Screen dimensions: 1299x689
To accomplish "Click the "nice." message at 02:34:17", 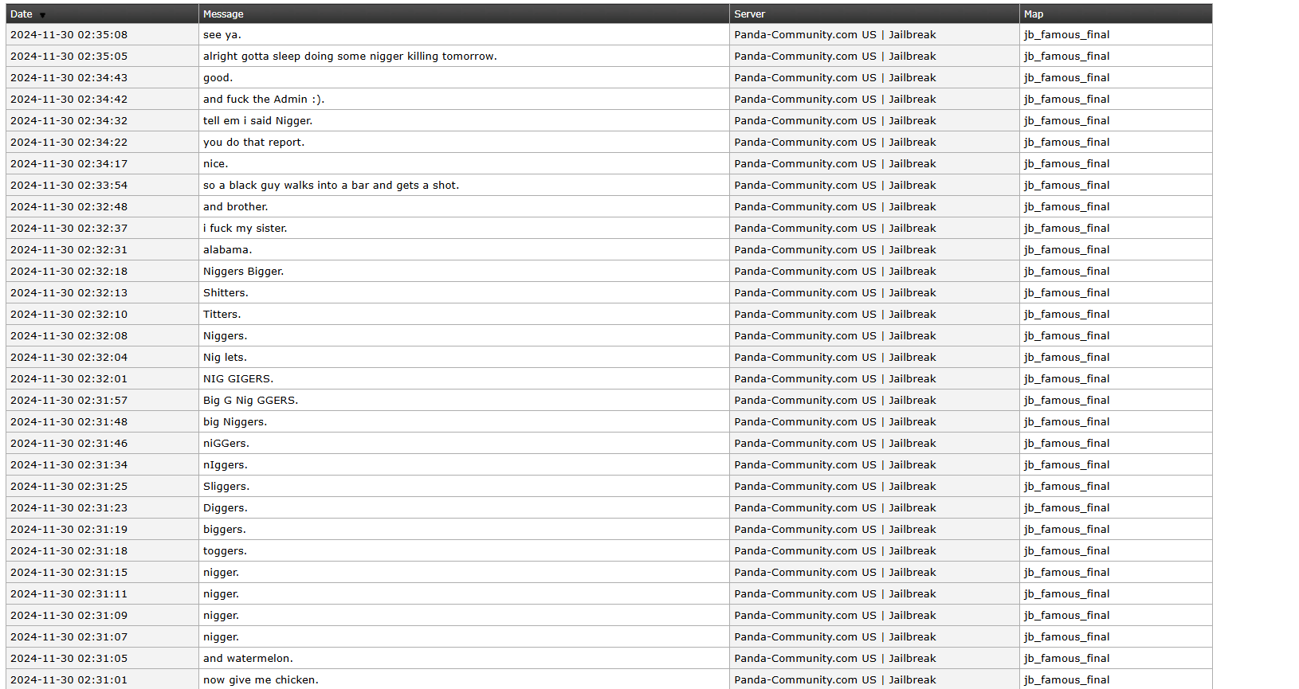I will click(x=215, y=164).
